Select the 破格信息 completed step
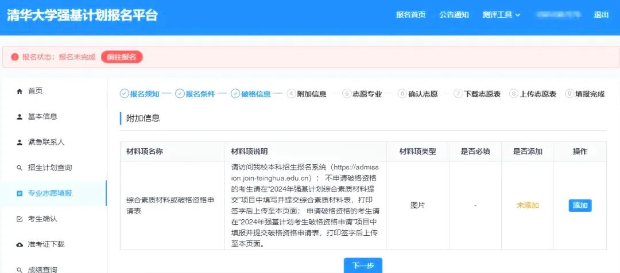This screenshot has width=620, height=273. coord(251,94)
